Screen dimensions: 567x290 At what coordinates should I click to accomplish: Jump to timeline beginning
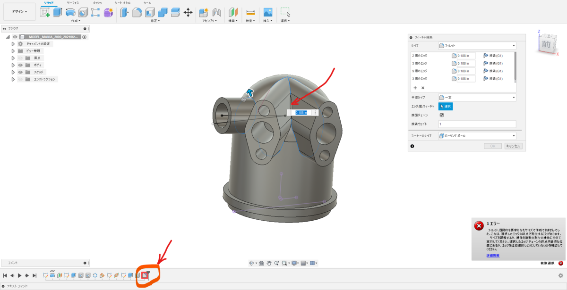tap(5, 275)
